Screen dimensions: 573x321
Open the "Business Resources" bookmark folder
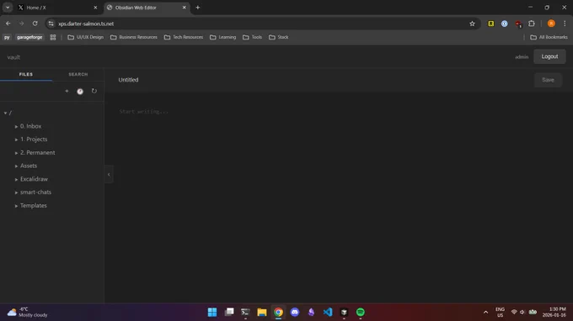[x=134, y=37]
